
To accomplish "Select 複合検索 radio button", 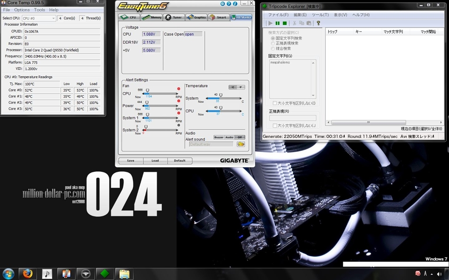I will [x=273, y=49].
